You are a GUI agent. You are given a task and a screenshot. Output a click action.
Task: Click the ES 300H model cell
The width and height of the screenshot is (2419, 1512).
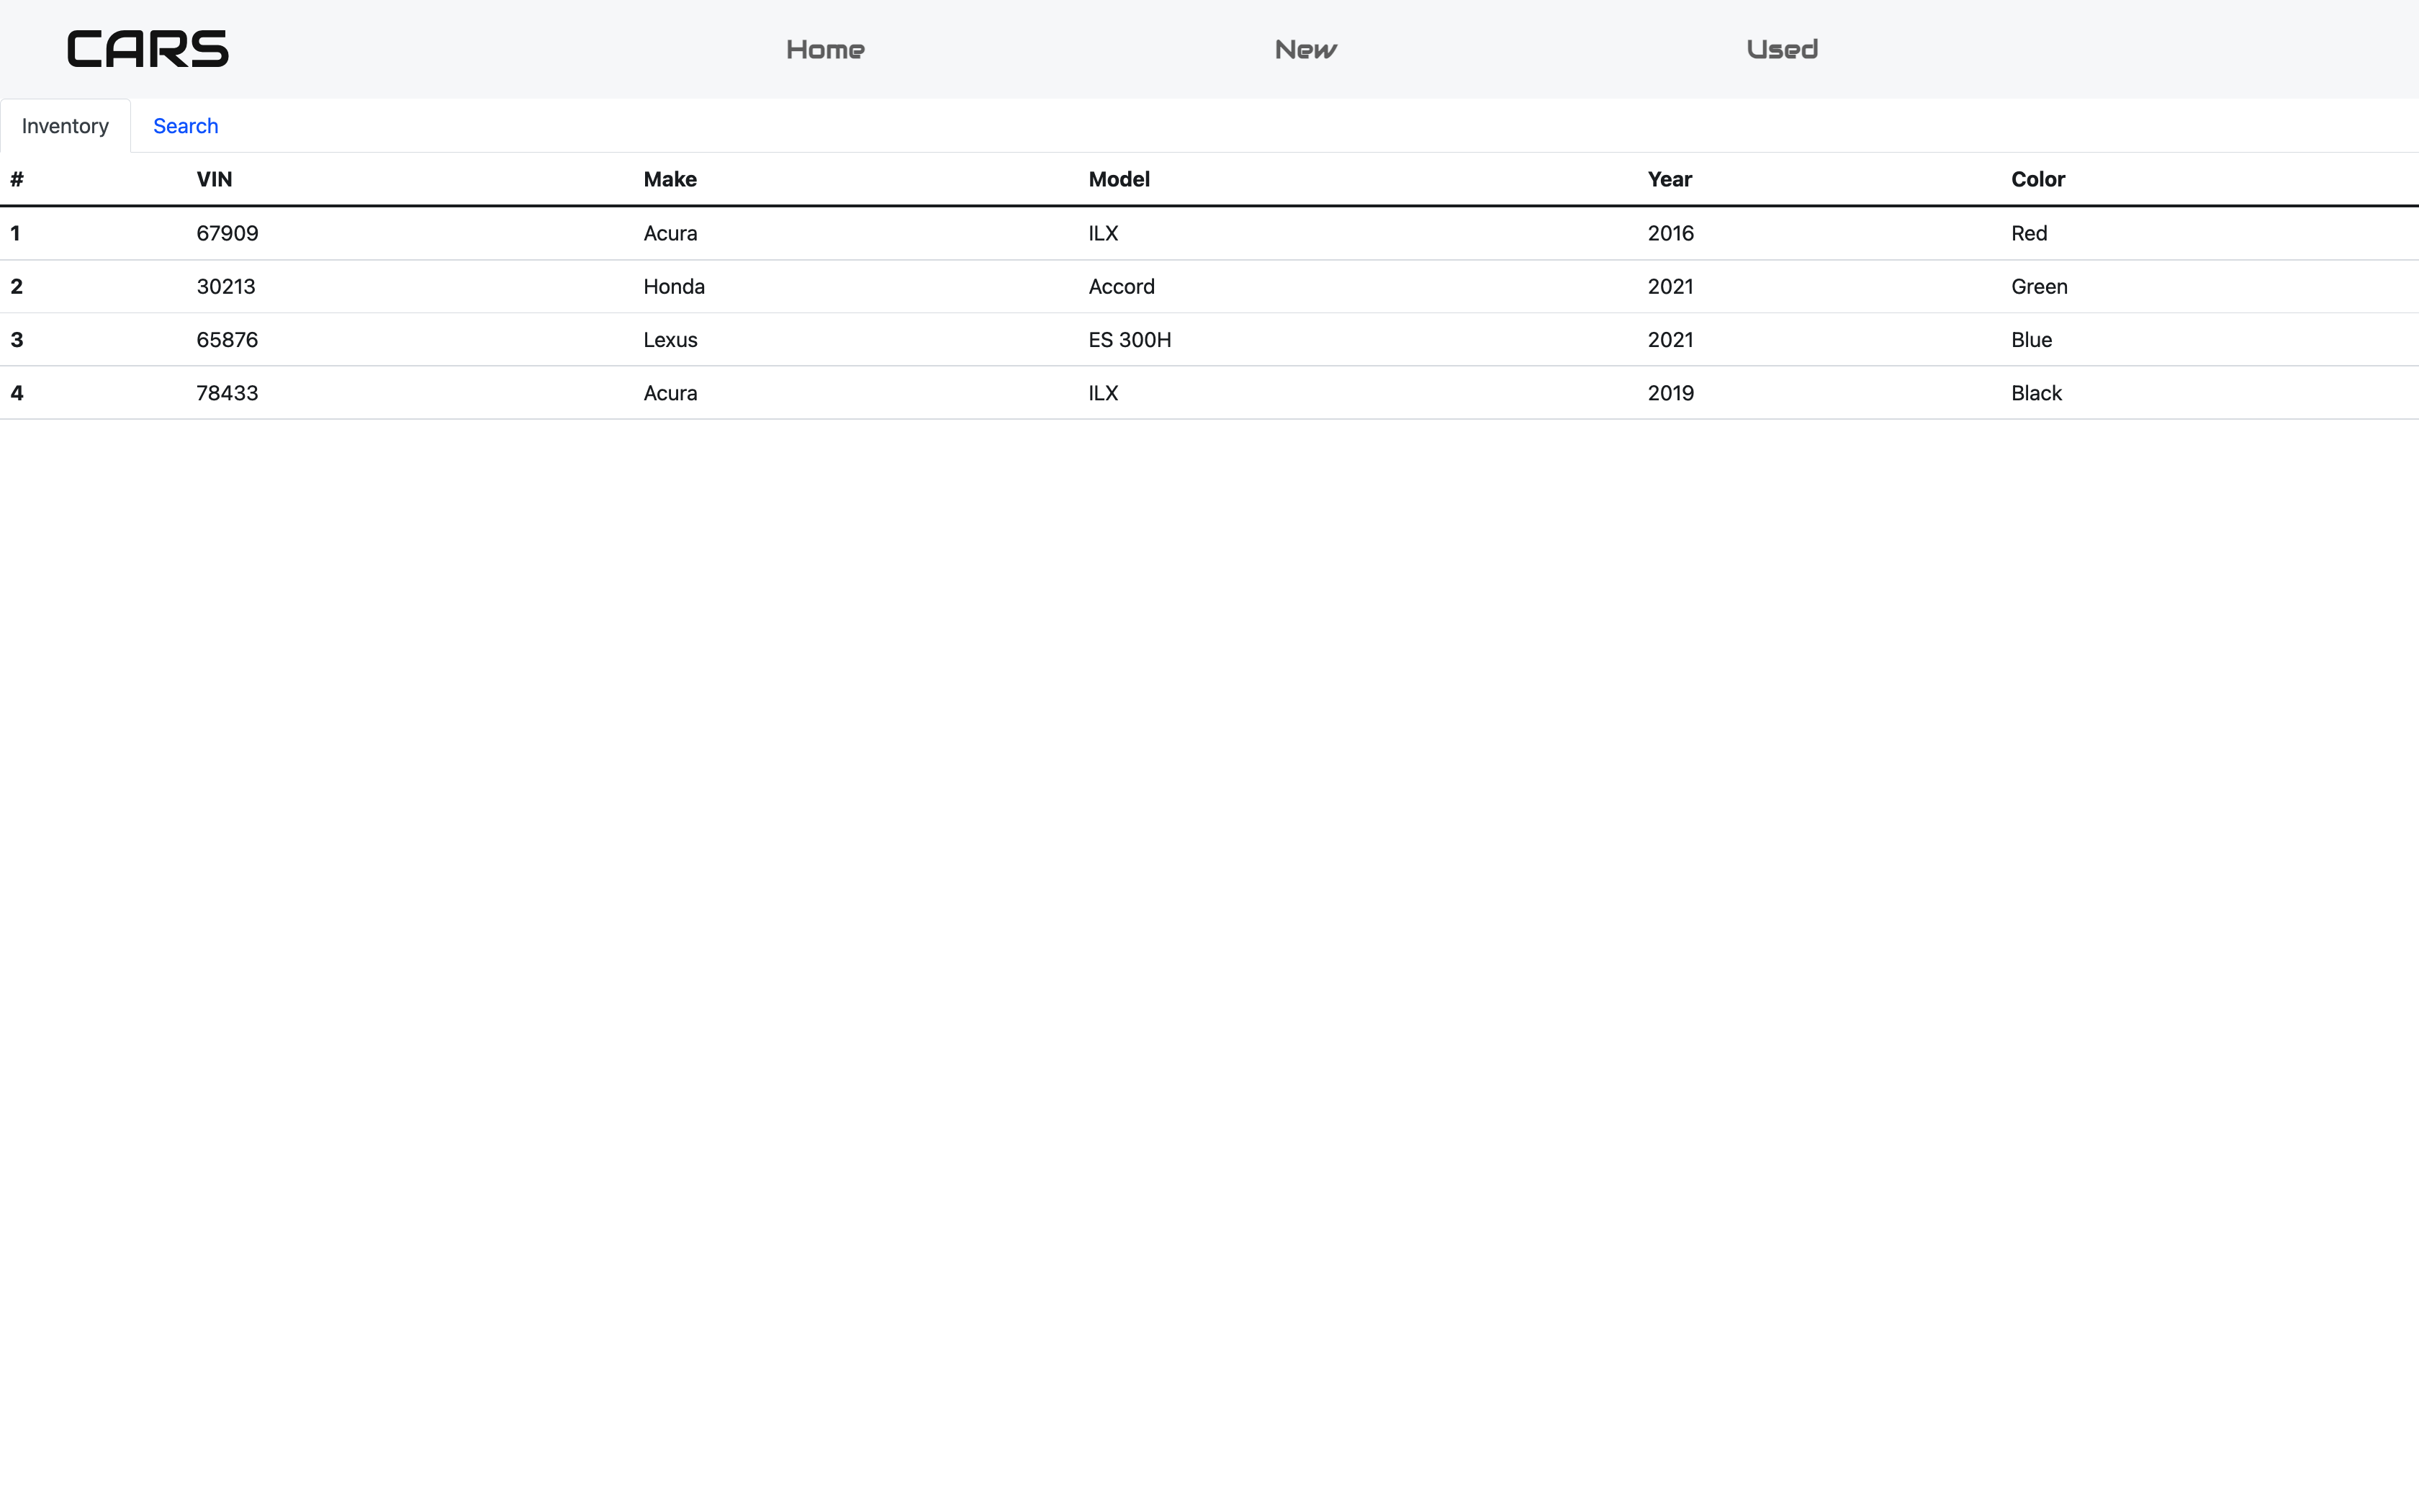[1130, 339]
